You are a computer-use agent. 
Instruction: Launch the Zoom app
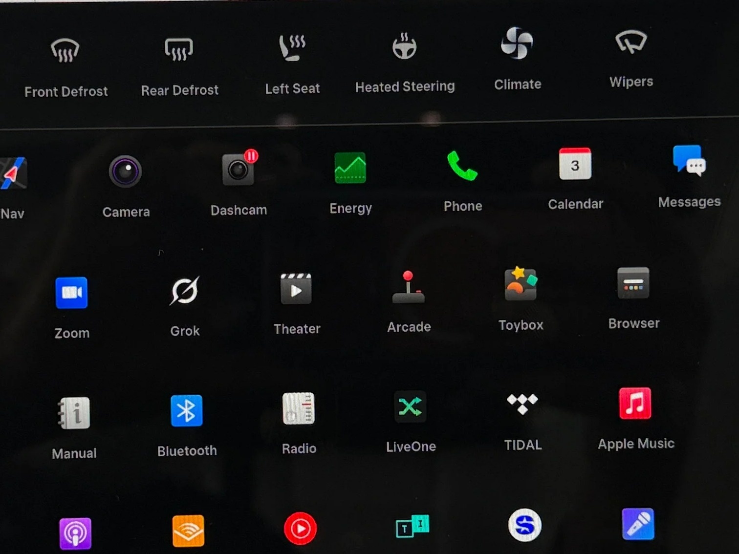pos(71,293)
